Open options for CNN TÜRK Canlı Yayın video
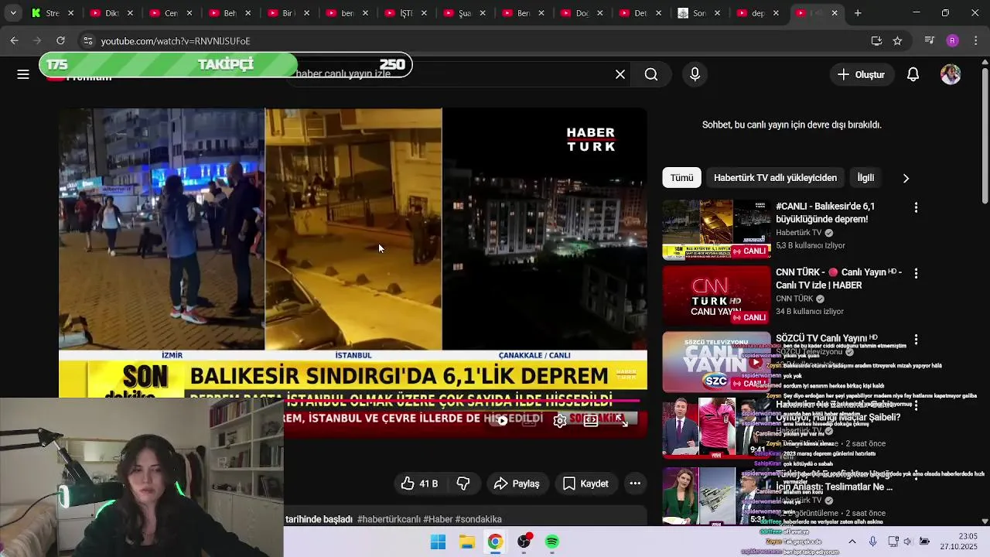This screenshot has width=990, height=557. coord(916,274)
